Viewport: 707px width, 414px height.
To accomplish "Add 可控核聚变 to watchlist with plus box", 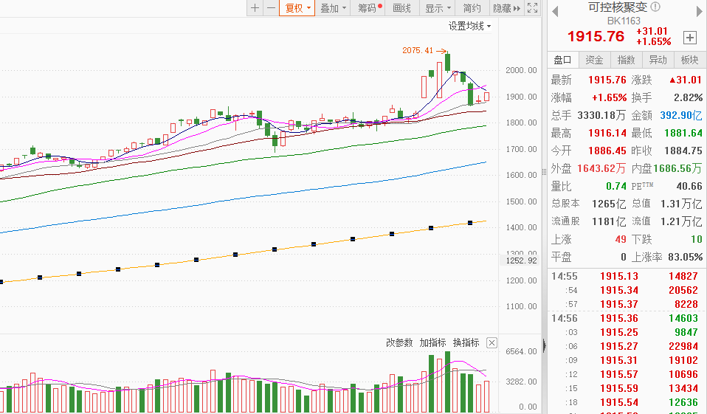I will (x=690, y=37).
